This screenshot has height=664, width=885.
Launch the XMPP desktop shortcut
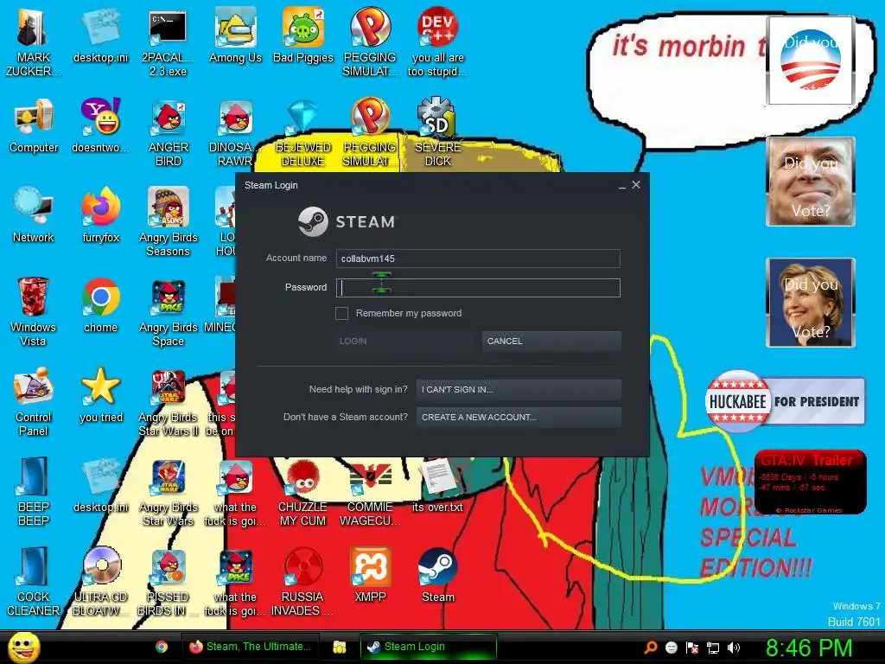click(x=370, y=574)
